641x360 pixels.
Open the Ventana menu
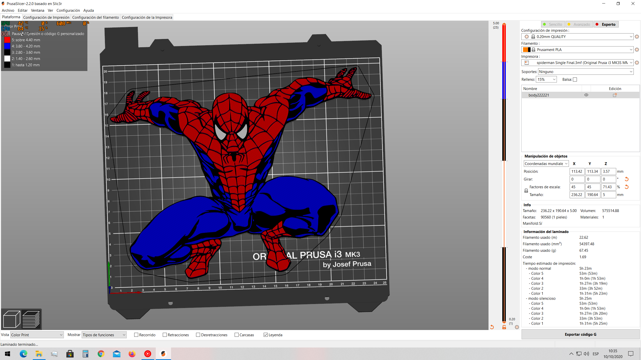point(38,10)
